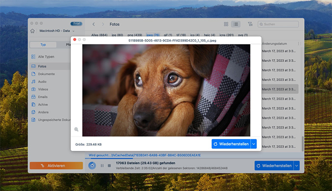Open main window Wiederherstellen dropdown arrow

coord(297,166)
